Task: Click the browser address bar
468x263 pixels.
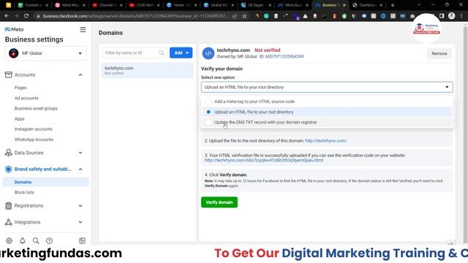Action: coord(136,16)
